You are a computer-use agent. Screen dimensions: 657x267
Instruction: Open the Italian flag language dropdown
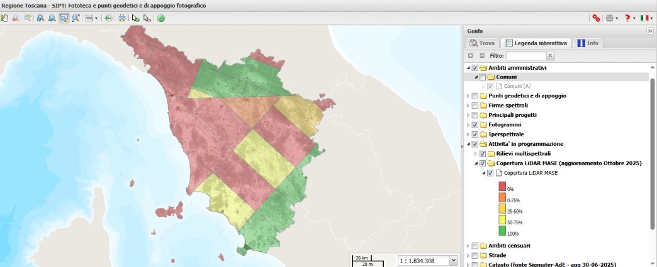(x=646, y=18)
